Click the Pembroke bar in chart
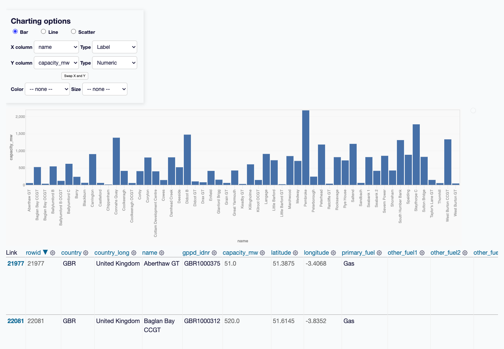Image resolution: width=504 pixels, height=349 pixels. tap(306, 148)
